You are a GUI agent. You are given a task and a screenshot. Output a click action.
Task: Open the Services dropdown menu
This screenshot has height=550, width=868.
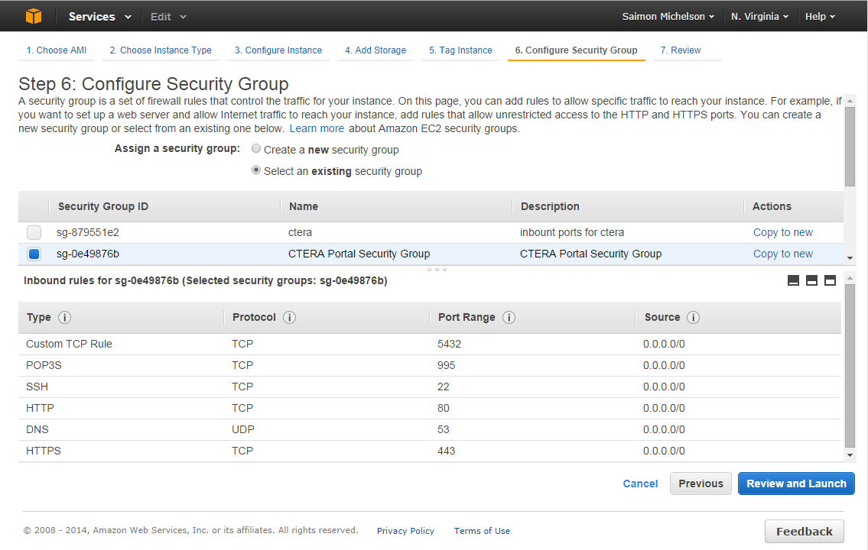[100, 17]
